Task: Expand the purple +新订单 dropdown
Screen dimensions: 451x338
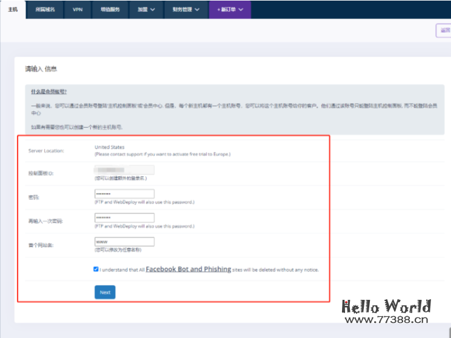Action: [230, 10]
